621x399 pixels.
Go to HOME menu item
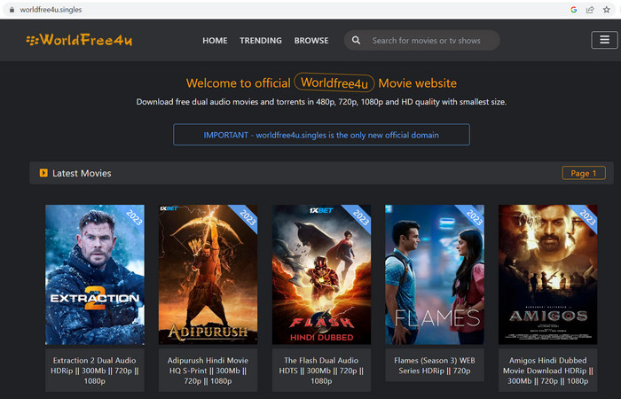pyautogui.click(x=215, y=41)
